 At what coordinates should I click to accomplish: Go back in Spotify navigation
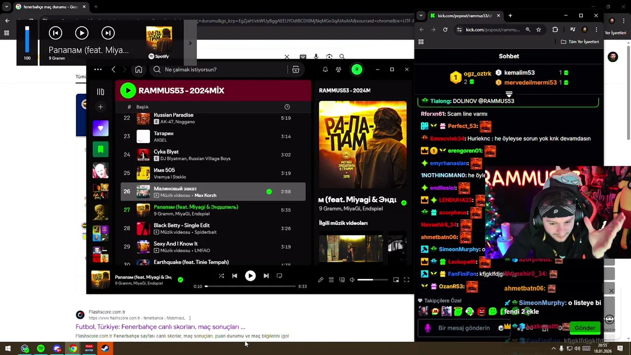point(113,70)
